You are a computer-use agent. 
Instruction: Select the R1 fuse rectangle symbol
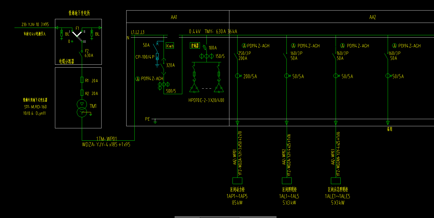(82, 80)
